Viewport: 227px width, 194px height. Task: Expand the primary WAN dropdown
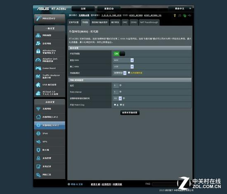point(123,60)
